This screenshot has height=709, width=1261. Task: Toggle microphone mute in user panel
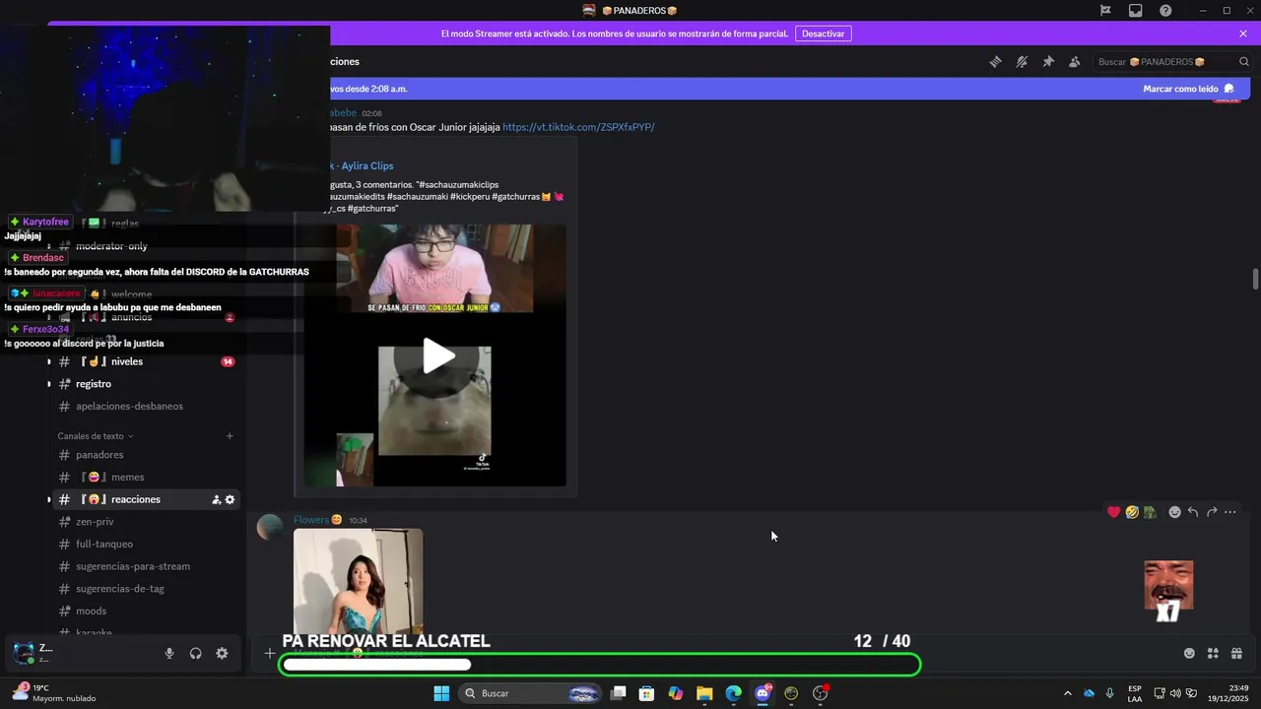pyautogui.click(x=169, y=653)
